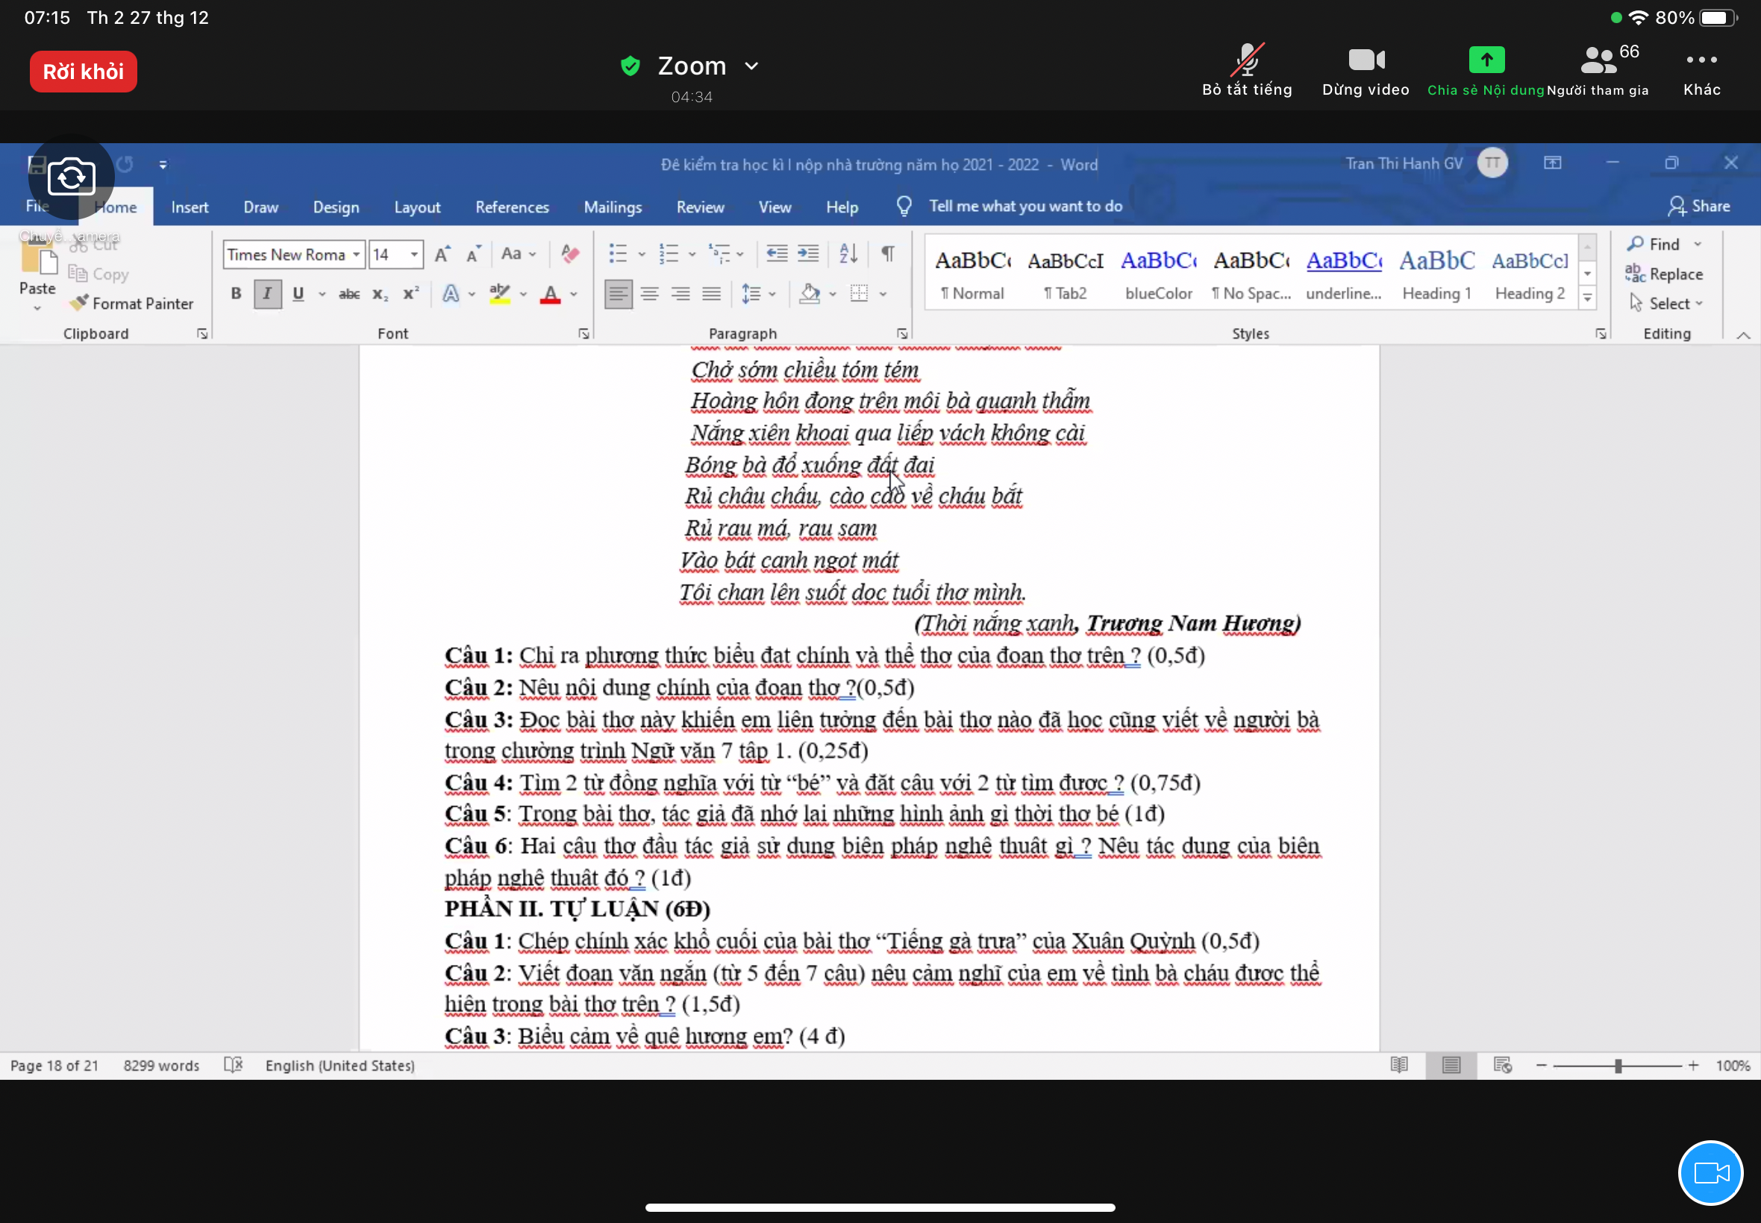The image size is (1761, 1223).
Task: Open the font size dropdown
Action: pos(414,254)
